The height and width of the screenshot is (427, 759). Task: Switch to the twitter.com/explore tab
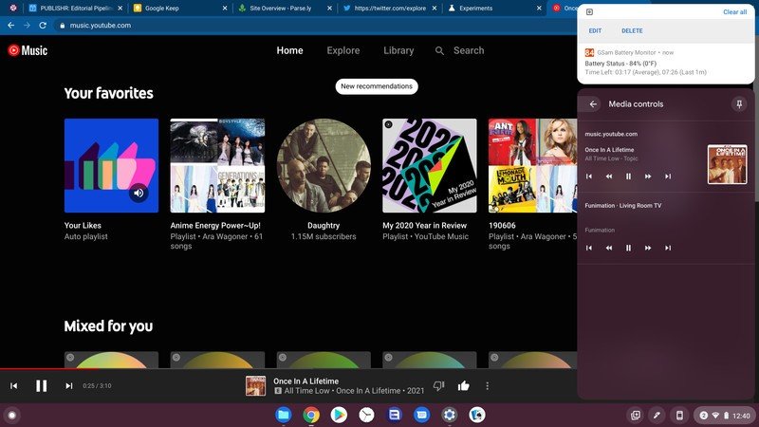[390, 9]
